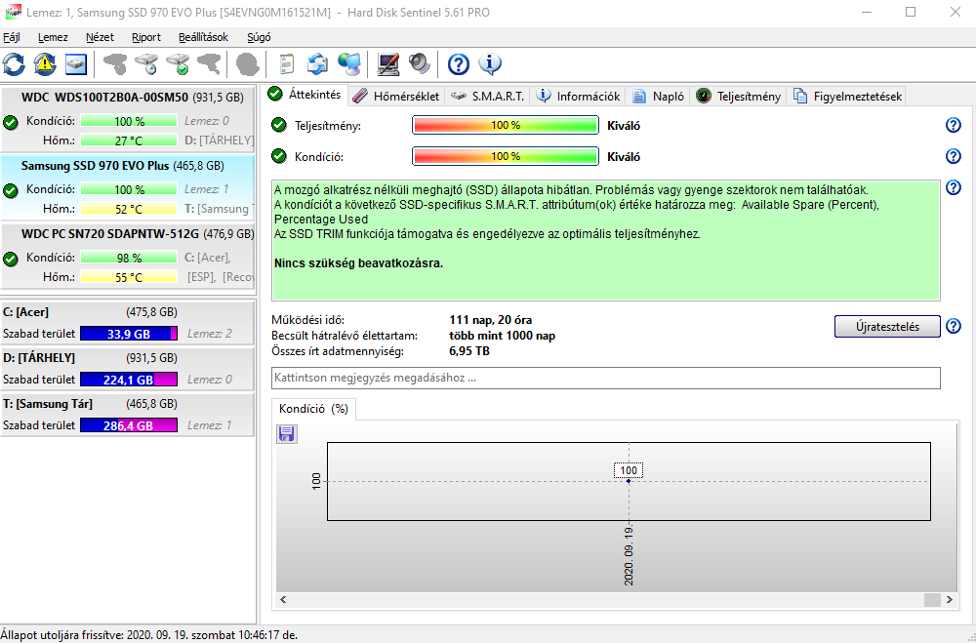Click the blue question mark toolbar icon
This screenshot has height=643, width=976.
pos(458,64)
